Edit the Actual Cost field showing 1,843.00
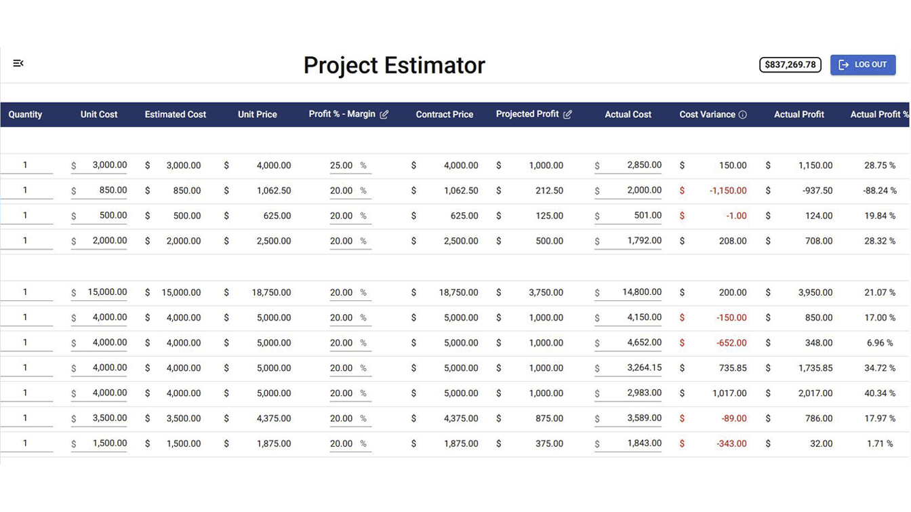The height and width of the screenshot is (512, 911). pyautogui.click(x=632, y=444)
